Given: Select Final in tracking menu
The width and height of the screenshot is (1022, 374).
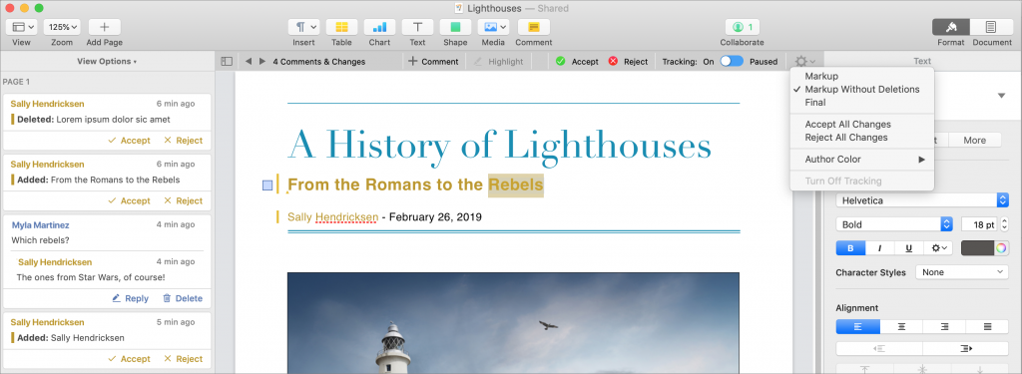Looking at the screenshot, I should 815,103.
